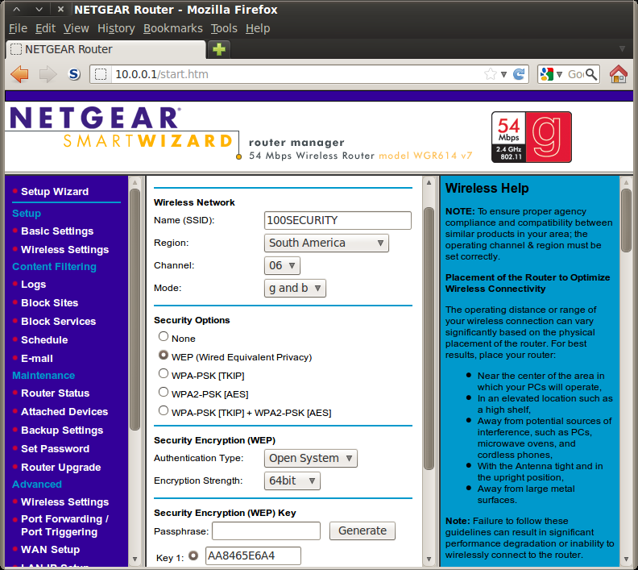638x570 pixels.
Task: Open the Mode dropdown
Action: (295, 289)
